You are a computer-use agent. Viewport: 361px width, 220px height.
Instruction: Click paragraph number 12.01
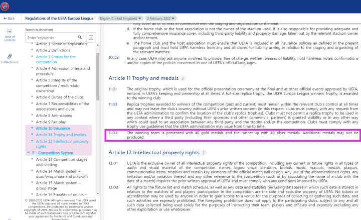[113, 163]
